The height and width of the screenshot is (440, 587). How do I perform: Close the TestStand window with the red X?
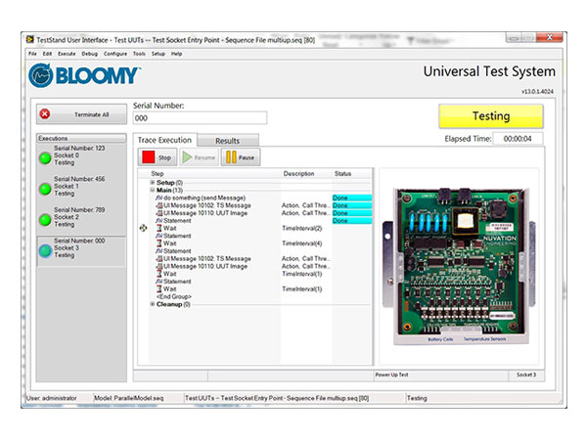(549, 37)
